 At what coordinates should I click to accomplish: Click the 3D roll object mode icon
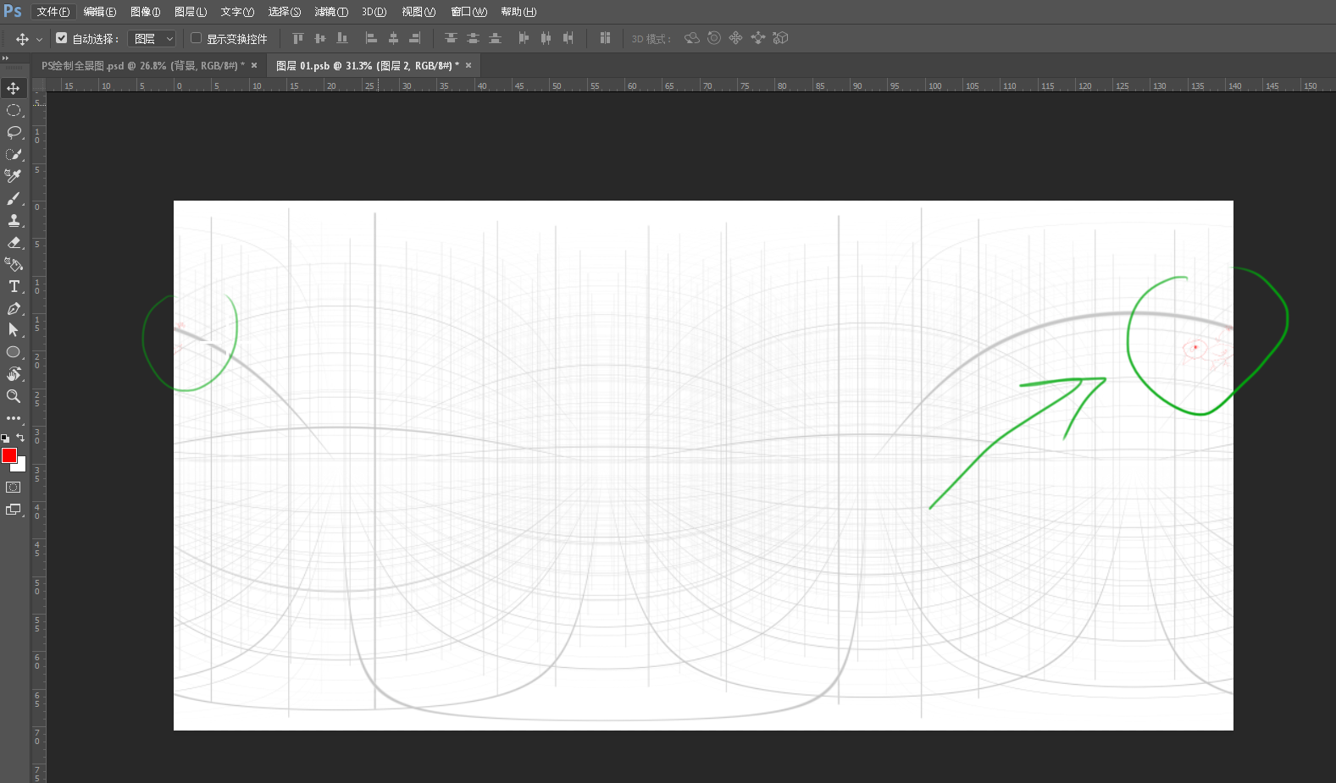pyautogui.click(x=714, y=38)
